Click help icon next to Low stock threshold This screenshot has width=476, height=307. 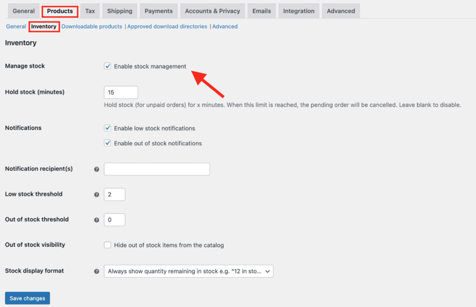point(97,194)
